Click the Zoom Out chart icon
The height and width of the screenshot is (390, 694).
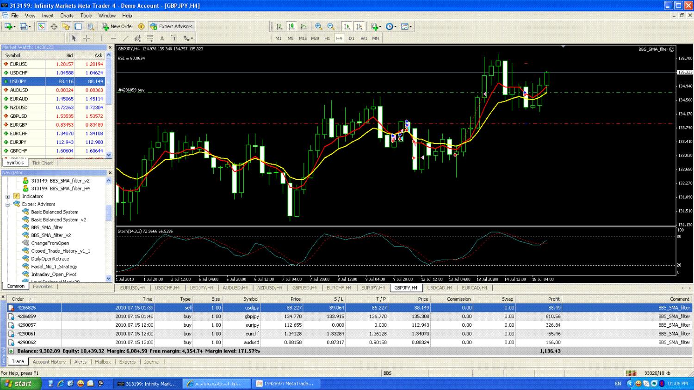(x=331, y=27)
